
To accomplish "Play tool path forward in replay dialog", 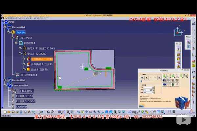I will pos(155,78).
